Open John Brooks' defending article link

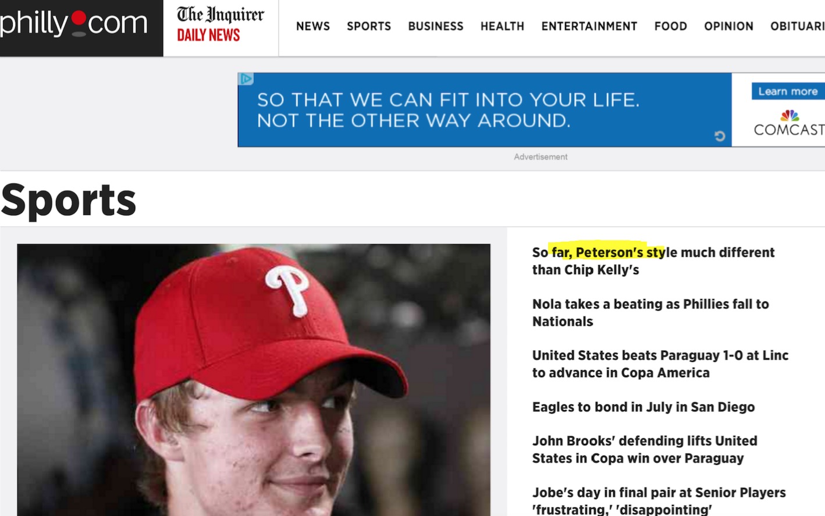(x=644, y=449)
